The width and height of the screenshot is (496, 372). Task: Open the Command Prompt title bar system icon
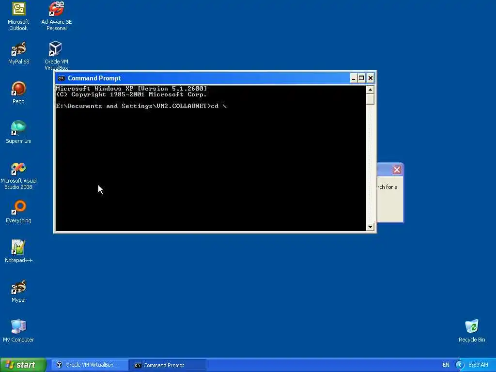pyautogui.click(x=62, y=78)
